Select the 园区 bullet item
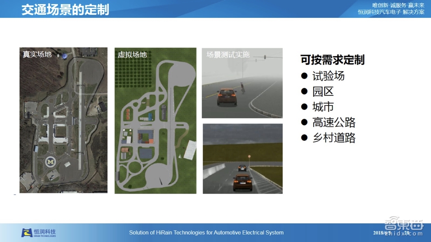Screen dimensions: 431x242 tap(323, 91)
